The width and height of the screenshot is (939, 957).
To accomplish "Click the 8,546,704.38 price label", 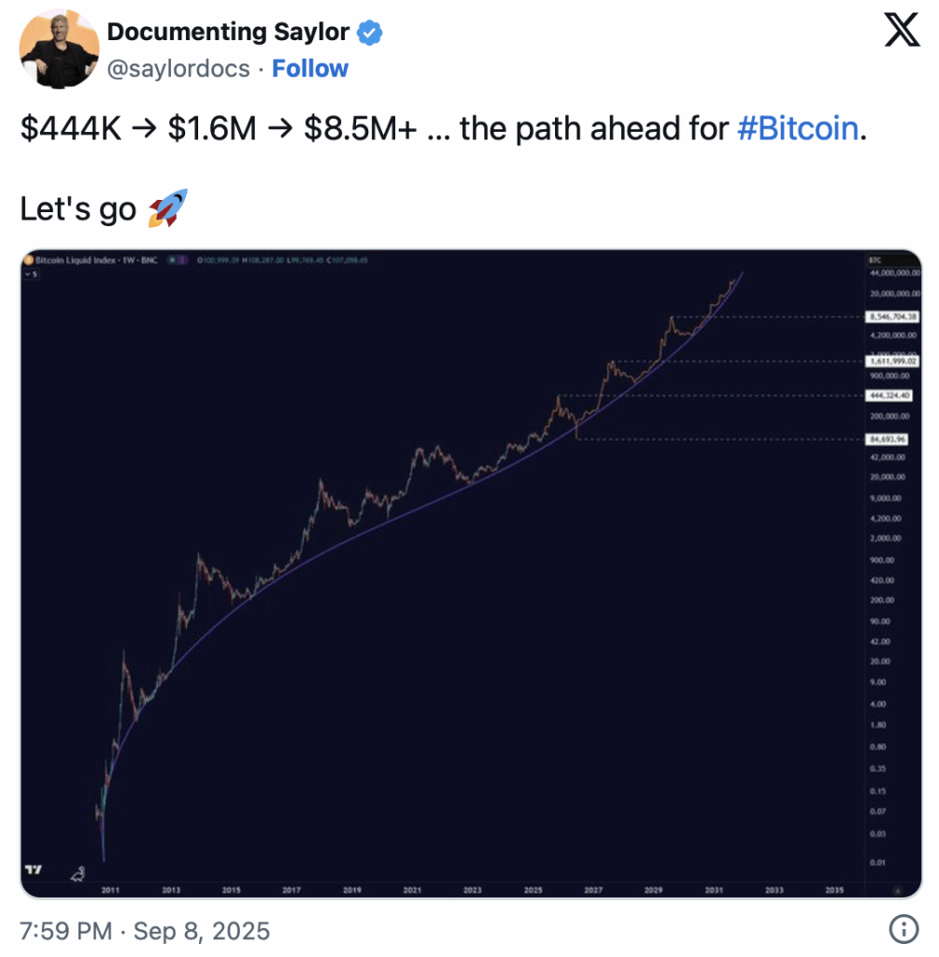I will [892, 317].
